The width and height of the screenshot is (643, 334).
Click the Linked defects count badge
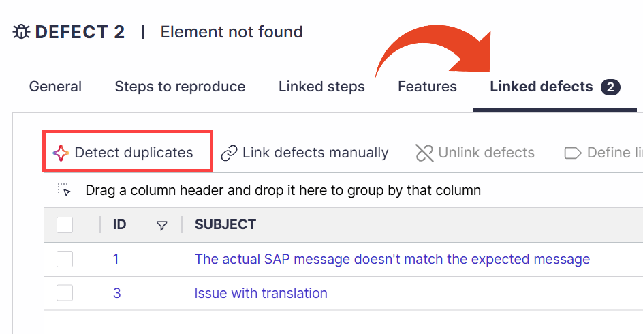pos(610,87)
